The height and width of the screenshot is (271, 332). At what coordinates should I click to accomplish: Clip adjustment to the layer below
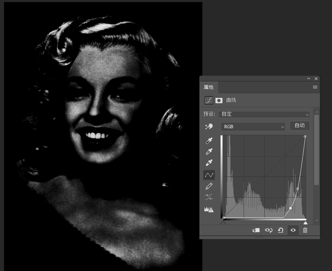[x=256, y=230]
